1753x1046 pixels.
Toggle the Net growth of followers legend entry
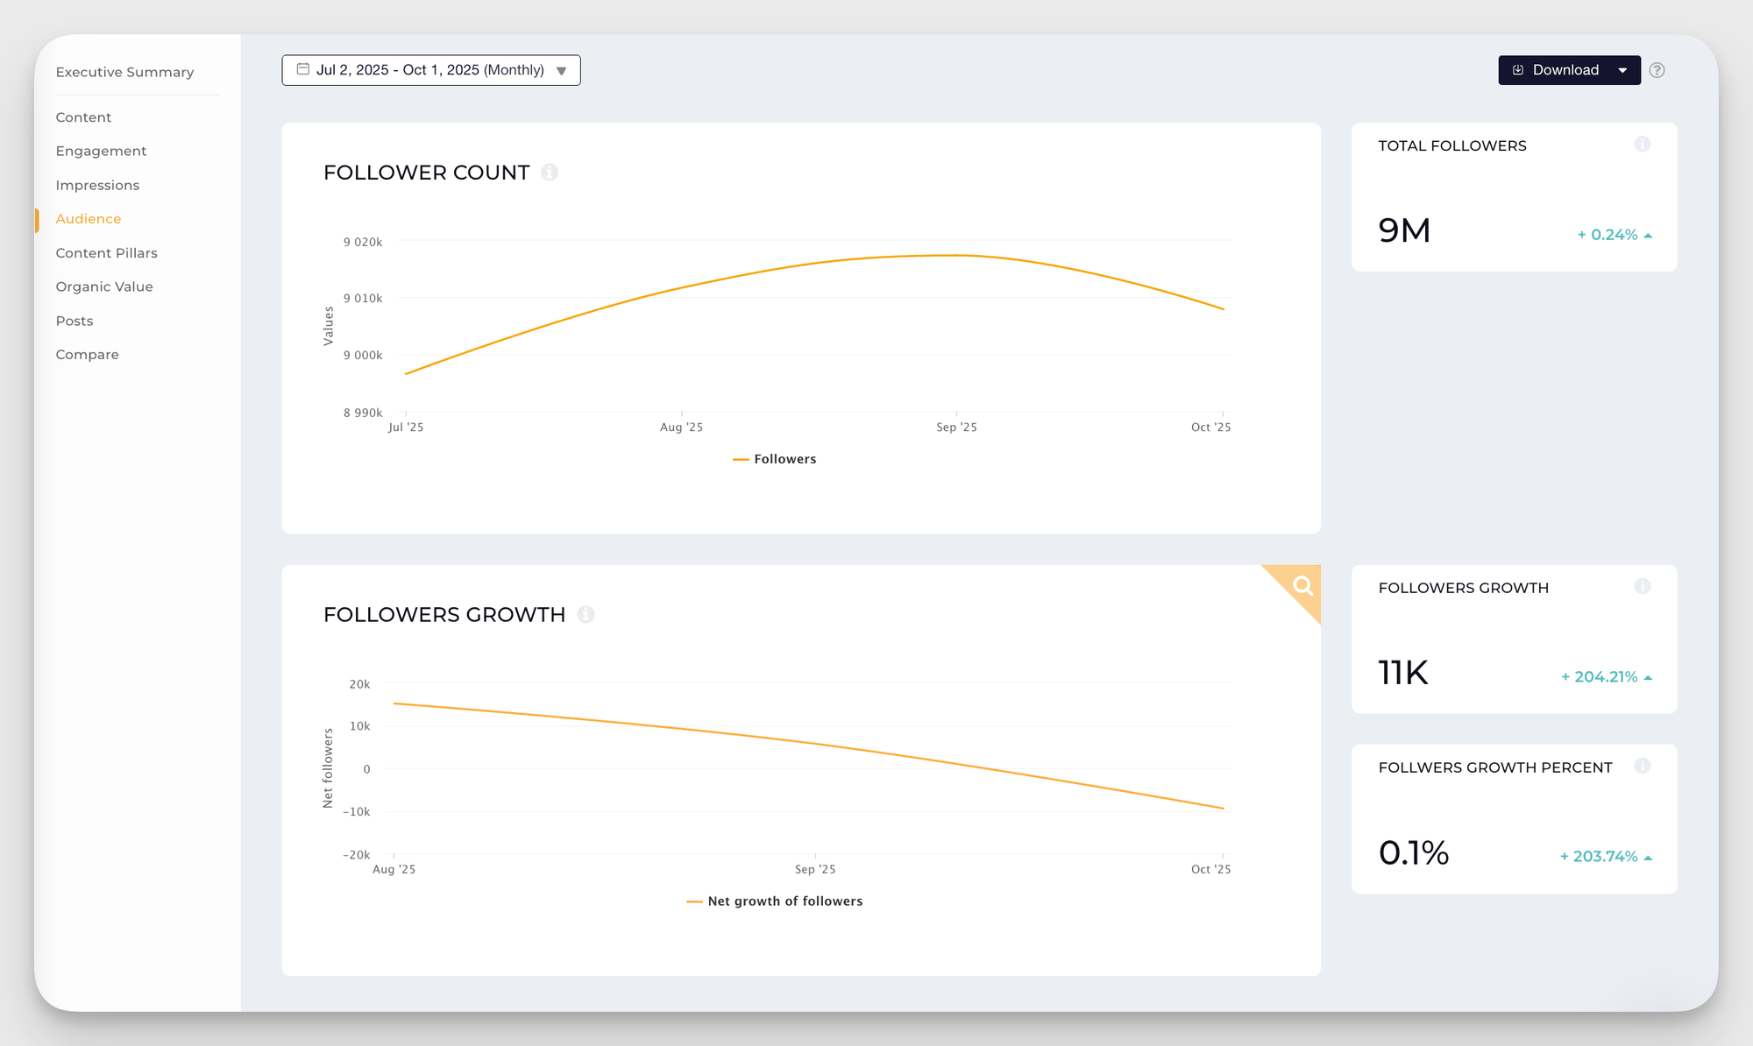click(784, 901)
